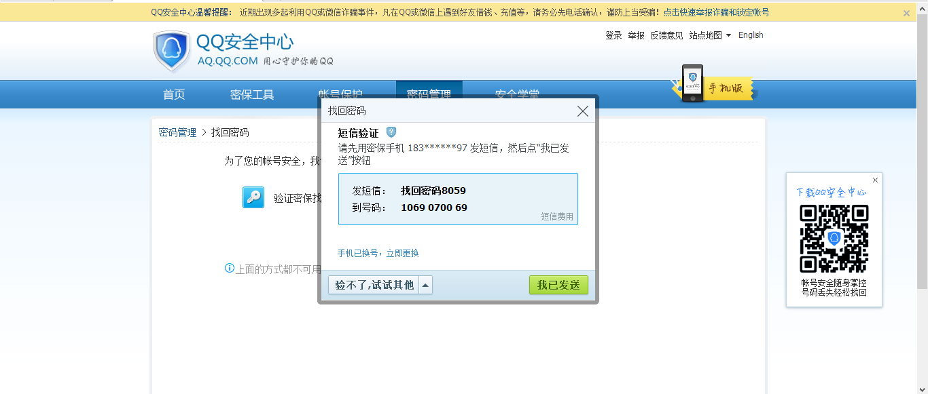928x394 pixels.
Task: Open the 安全学堂 navigation tab
Action: click(517, 94)
